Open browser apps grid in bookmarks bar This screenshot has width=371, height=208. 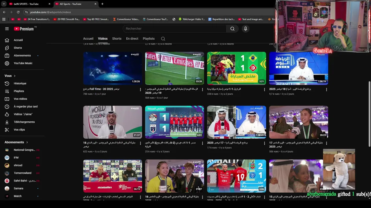[x=4, y=19]
